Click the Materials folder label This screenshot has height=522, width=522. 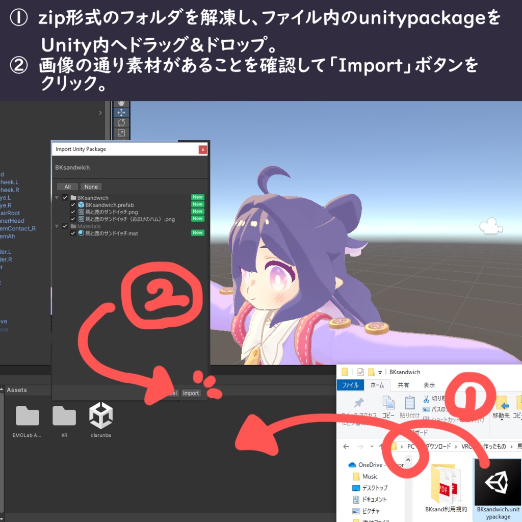pyautogui.click(x=89, y=226)
